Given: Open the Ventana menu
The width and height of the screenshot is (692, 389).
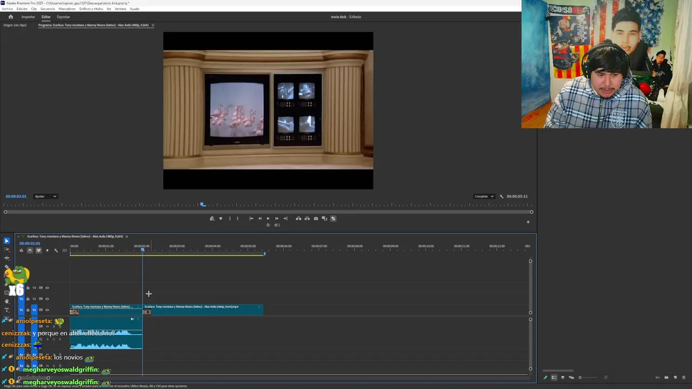Looking at the screenshot, I should 121,9.
